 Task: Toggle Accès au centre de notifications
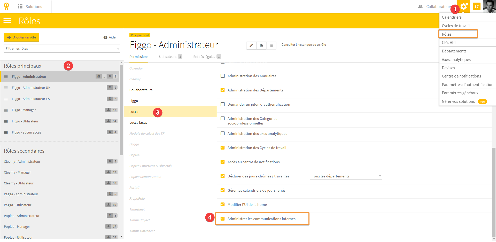point(223,162)
